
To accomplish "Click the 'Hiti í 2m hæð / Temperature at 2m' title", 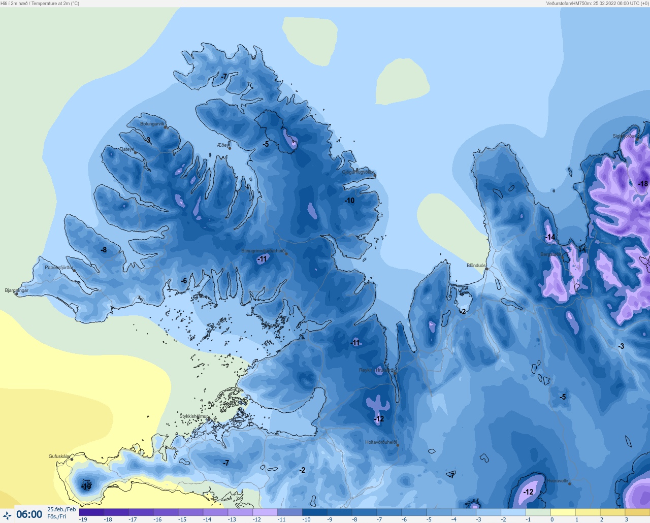I will point(40,4).
